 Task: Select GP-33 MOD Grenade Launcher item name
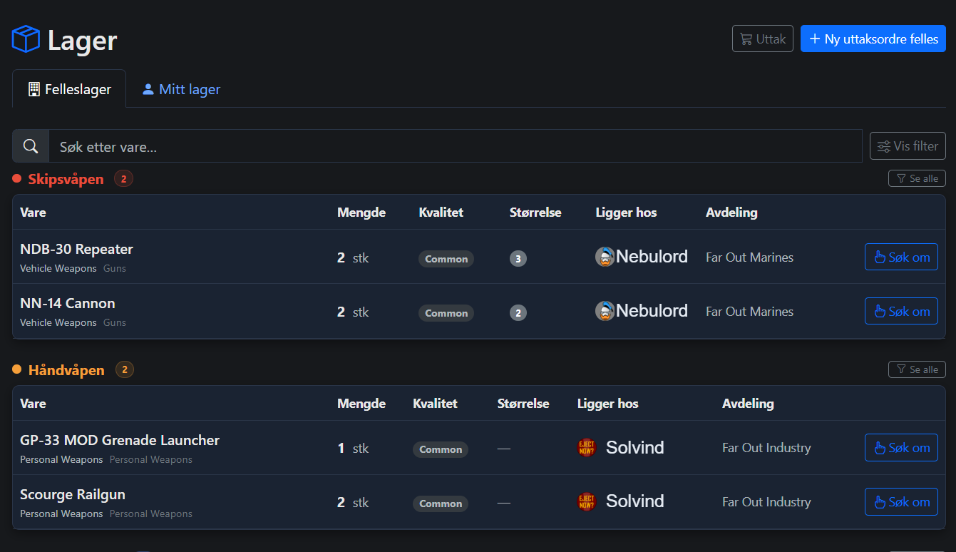click(120, 440)
